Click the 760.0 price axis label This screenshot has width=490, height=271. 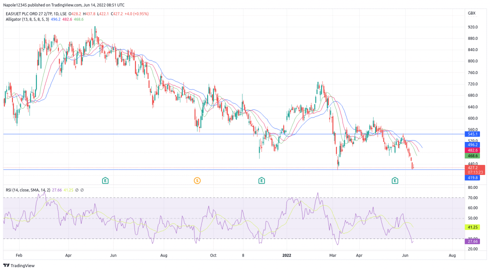click(472, 73)
